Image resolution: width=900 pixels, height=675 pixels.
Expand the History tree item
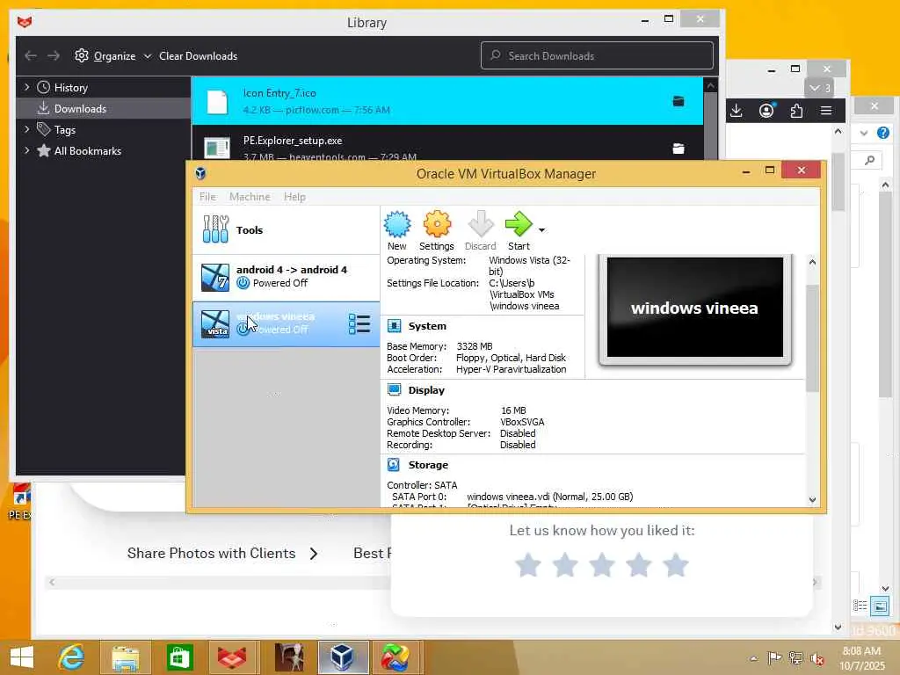point(26,87)
